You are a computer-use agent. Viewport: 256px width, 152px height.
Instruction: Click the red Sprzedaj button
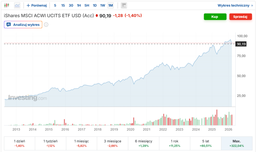(240, 17)
